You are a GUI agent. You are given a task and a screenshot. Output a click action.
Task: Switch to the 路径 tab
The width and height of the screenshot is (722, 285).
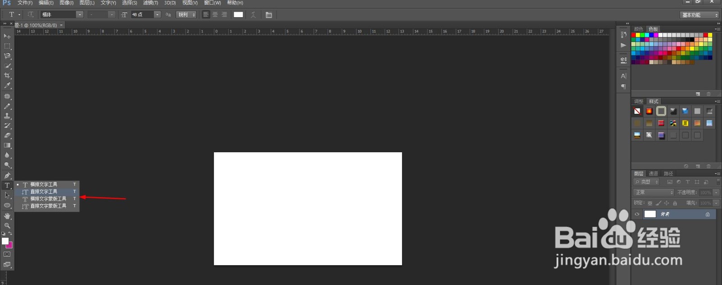(668, 173)
